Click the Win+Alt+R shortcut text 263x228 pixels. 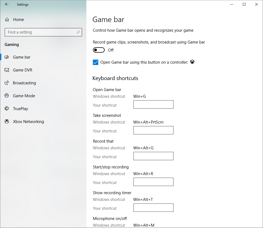click(x=143, y=174)
